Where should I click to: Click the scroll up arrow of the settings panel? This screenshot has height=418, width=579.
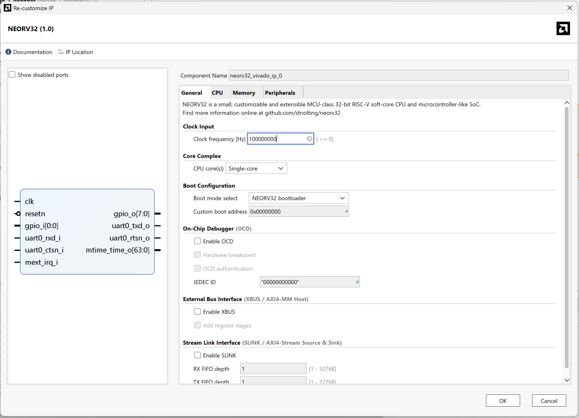[x=567, y=103]
